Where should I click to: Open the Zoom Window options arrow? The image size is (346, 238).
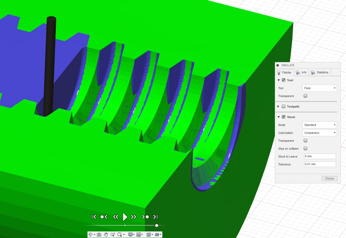point(124,235)
